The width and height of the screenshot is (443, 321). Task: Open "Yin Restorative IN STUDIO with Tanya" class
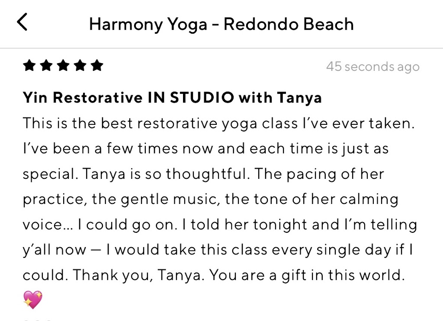coord(172,98)
